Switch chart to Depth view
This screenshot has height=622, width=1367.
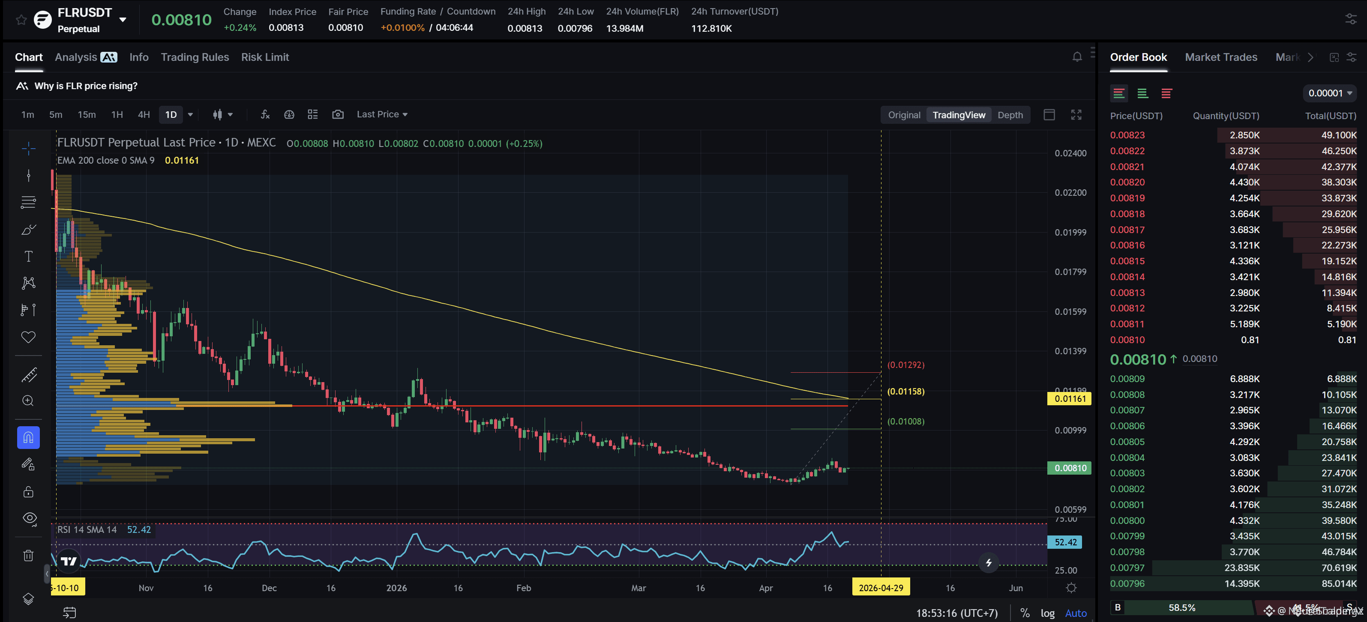click(1010, 115)
